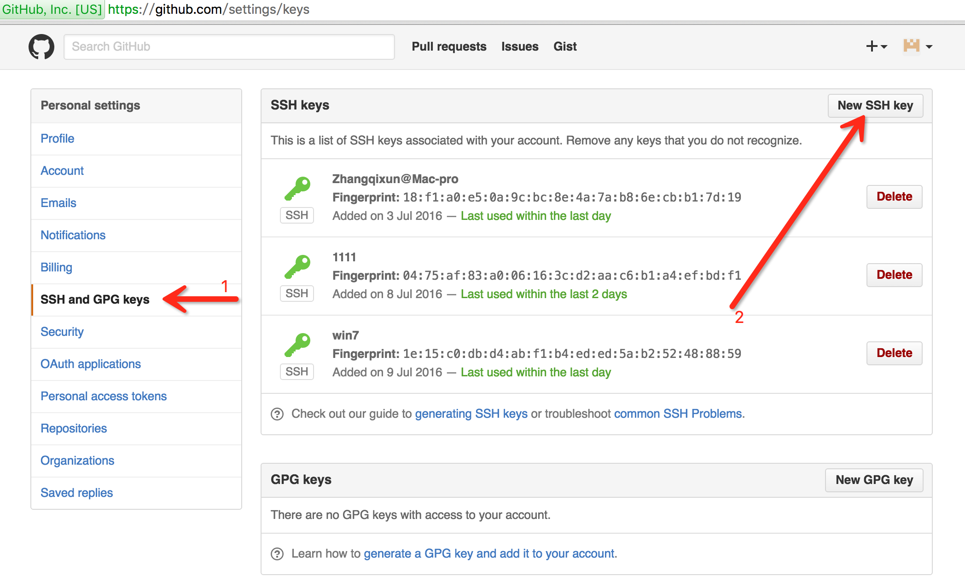This screenshot has height=576, width=965.
Task: Select Profile in Personal settings
Action: tap(136, 138)
